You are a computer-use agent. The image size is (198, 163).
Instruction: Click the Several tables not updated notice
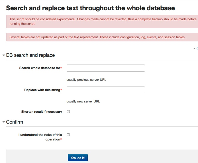pos(97,37)
